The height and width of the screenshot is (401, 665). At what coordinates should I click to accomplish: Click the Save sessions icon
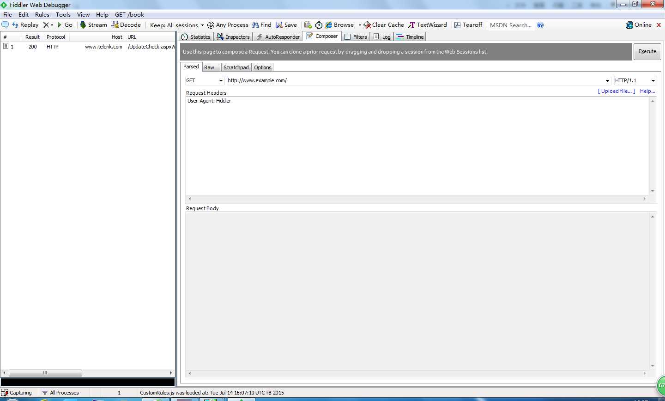[x=279, y=25]
